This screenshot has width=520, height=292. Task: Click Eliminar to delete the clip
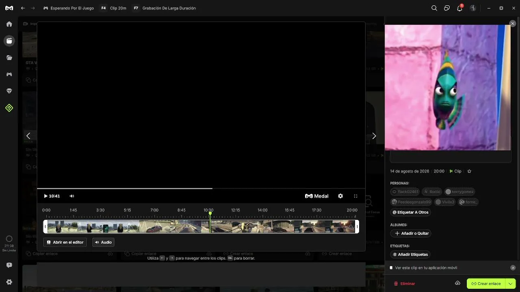[x=405, y=283]
